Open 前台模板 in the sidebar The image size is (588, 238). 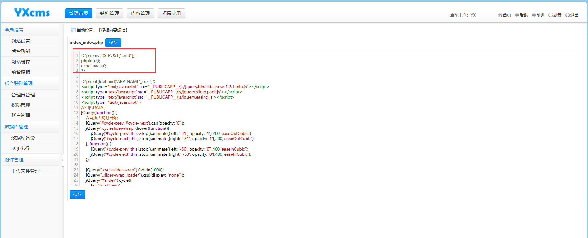(21, 72)
